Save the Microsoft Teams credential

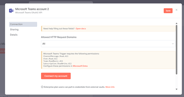[168, 11]
